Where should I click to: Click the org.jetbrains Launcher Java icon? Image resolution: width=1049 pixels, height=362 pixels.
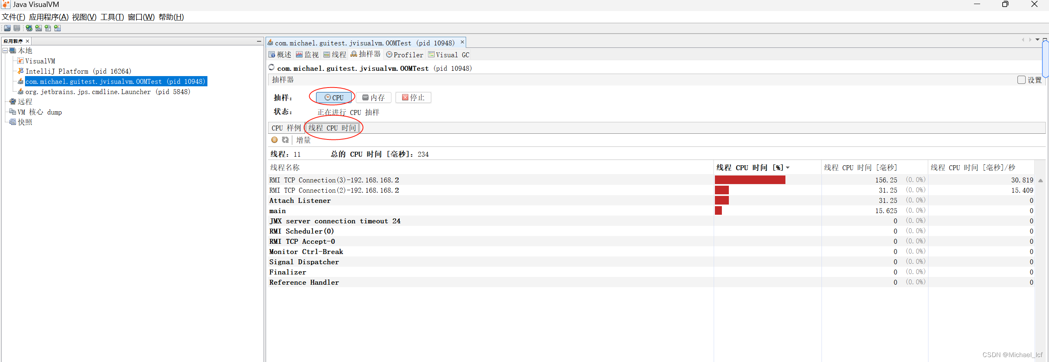pos(20,92)
